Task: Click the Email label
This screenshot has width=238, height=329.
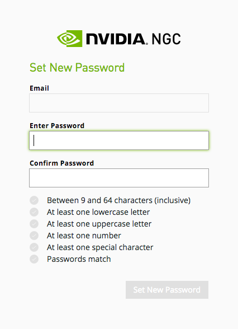Action: pyautogui.click(x=39, y=88)
